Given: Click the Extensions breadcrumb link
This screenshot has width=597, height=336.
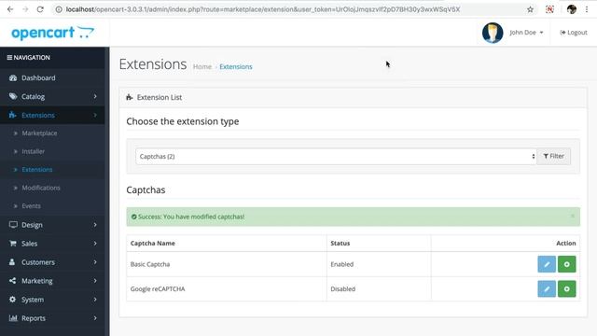Looking at the screenshot, I should (236, 66).
